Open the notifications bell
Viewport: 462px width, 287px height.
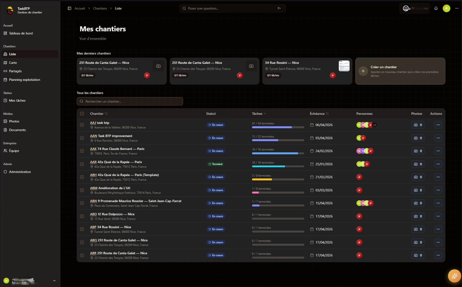(436, 8)
